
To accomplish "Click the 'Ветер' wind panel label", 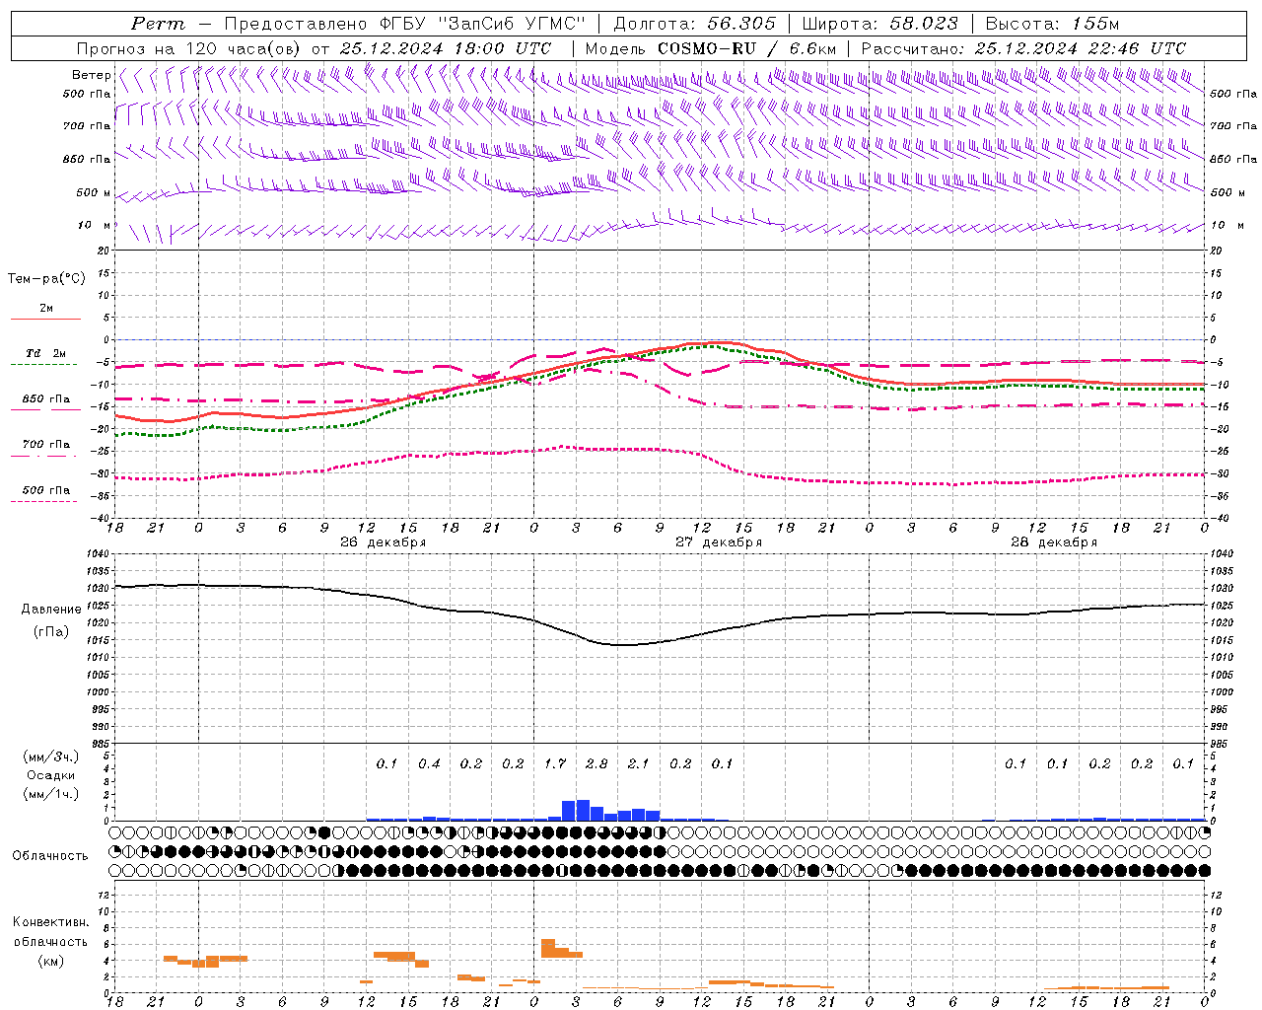I will pos(91,75).
